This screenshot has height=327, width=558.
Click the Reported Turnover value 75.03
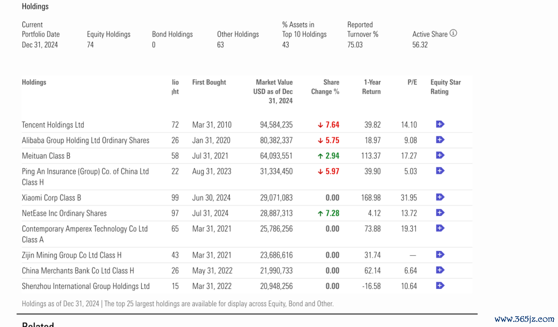click(355, 45)
